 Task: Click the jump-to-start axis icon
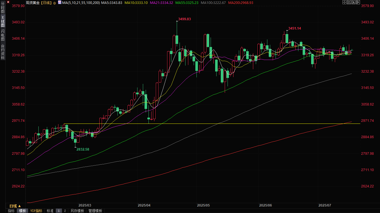coord(349,2)
